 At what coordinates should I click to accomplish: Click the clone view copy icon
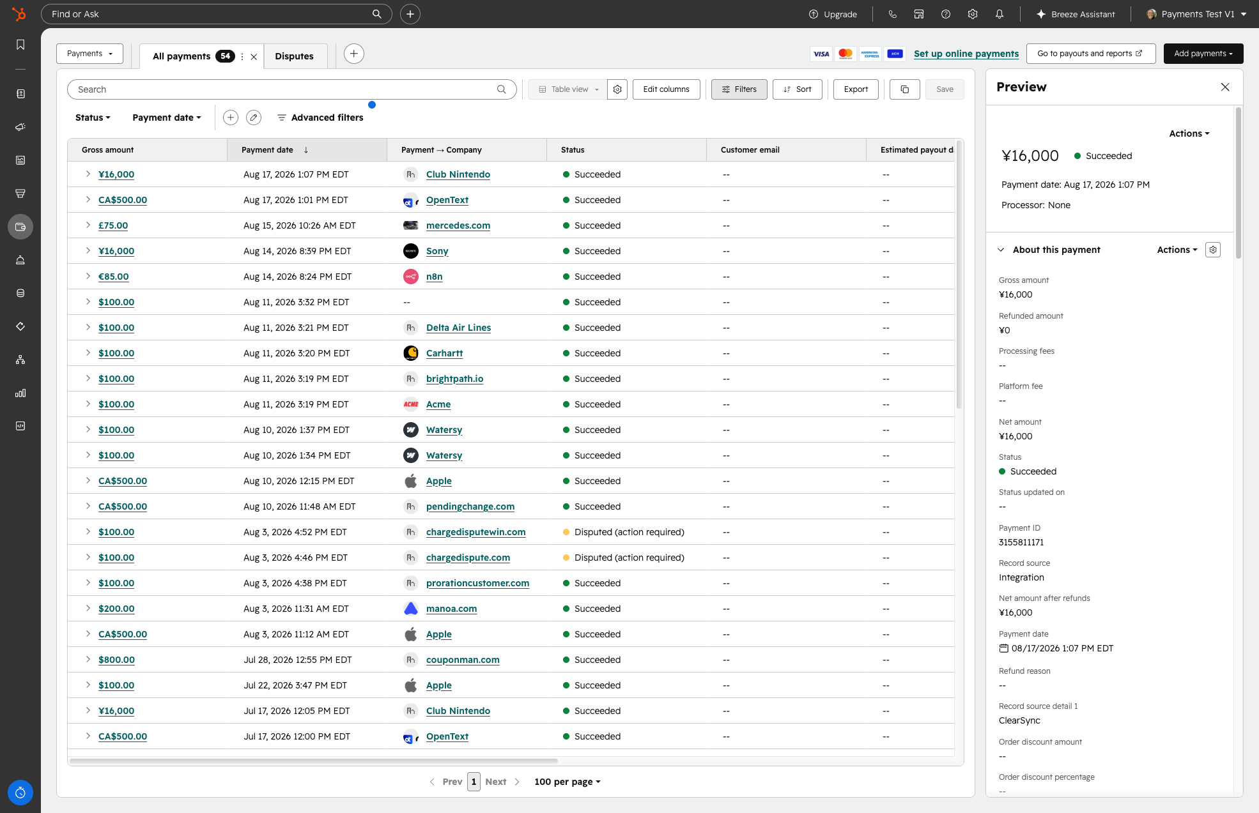(905, 89)
